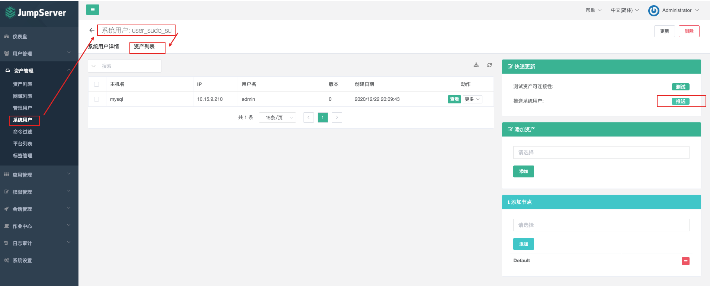
Task: Open 标签管理 in the sidebar
Action: point(23,155)
